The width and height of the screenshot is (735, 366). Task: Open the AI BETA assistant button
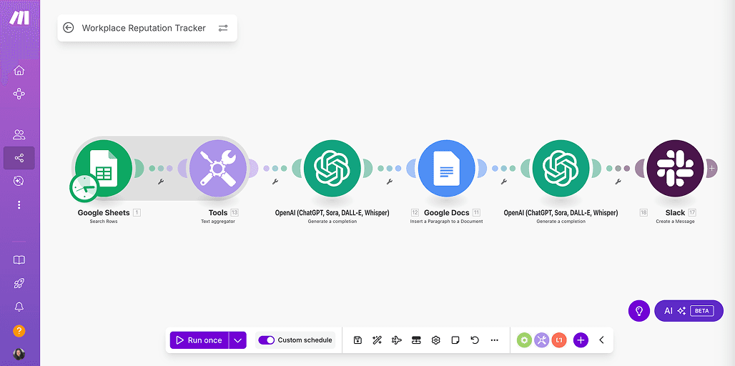(689, 311)
